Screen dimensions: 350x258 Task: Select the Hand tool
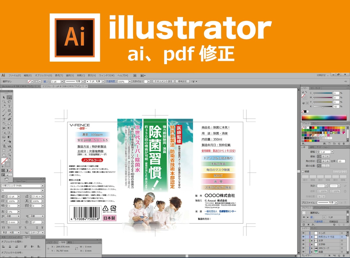coord(4,155)
